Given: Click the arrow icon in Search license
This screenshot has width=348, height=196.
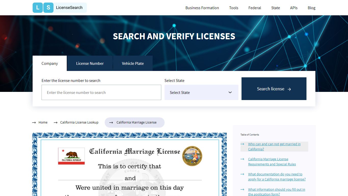Looking at the screenshot, I should pos(289,89).
